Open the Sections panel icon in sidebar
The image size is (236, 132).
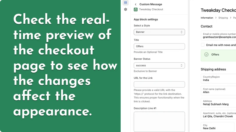point(126,3)
